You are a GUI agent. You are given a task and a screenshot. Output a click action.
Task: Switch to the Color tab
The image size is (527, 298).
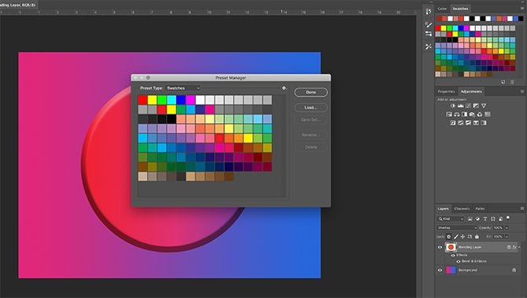pos(442,9)
